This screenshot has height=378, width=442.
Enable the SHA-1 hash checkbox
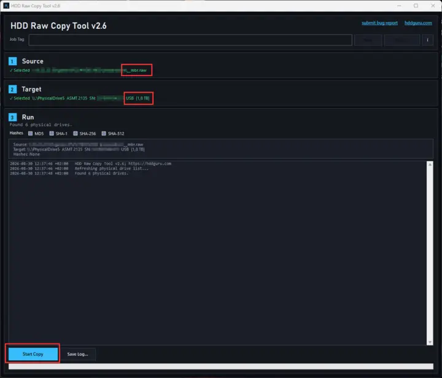coord(52,133)
